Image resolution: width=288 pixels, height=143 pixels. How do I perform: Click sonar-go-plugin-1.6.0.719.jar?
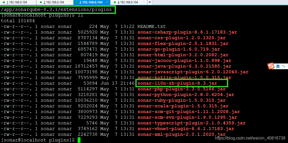(179, 49)
